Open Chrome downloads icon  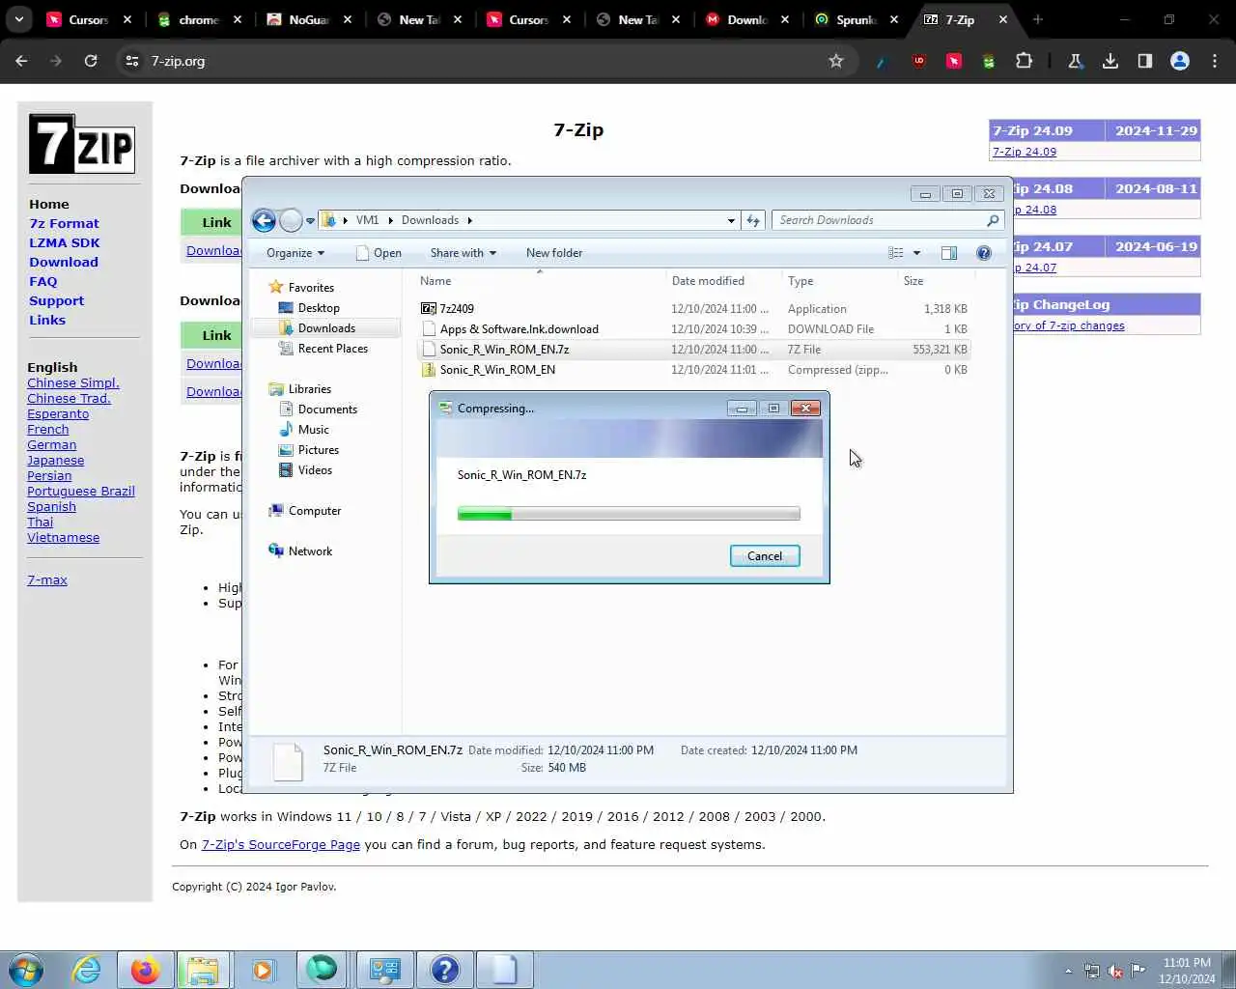click(x=1110, y=61)
